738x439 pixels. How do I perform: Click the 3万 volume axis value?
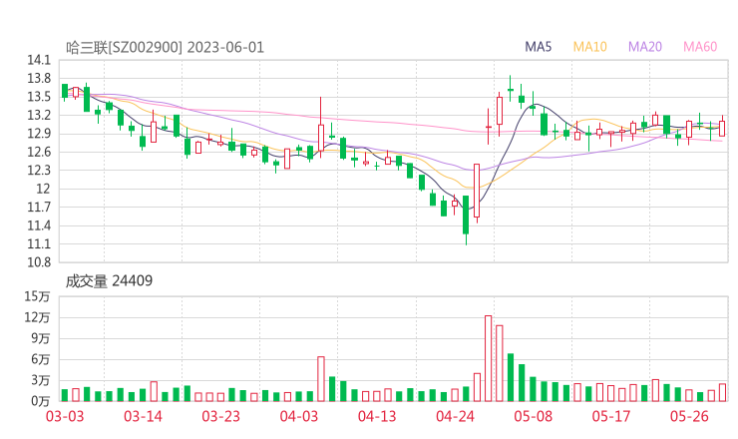point(41,380)
